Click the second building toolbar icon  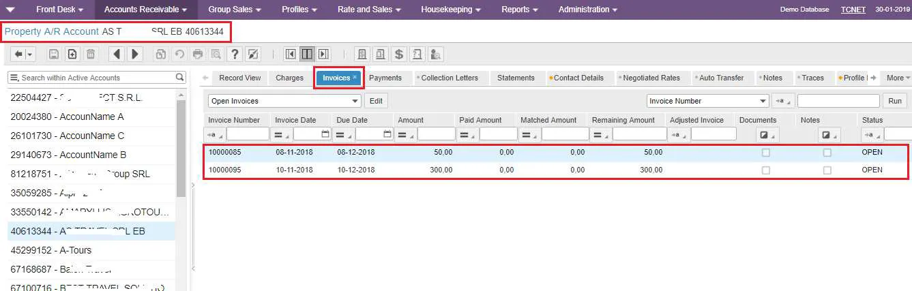pyautogui.click(x=381, y=54)
